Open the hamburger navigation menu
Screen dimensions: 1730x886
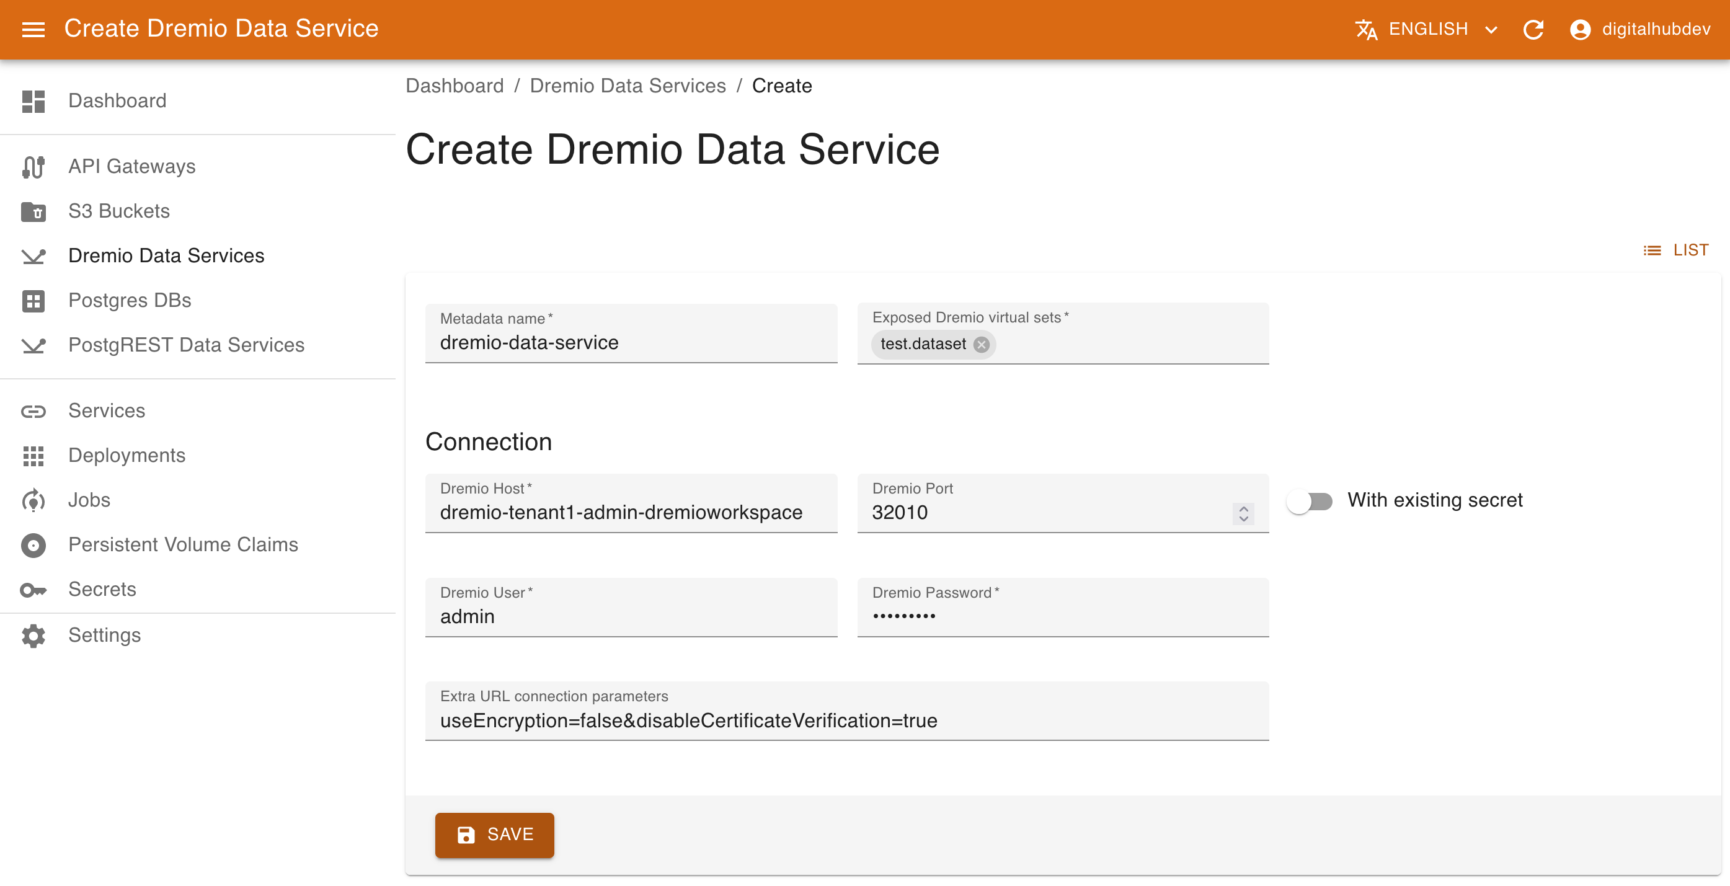(32, 29)
